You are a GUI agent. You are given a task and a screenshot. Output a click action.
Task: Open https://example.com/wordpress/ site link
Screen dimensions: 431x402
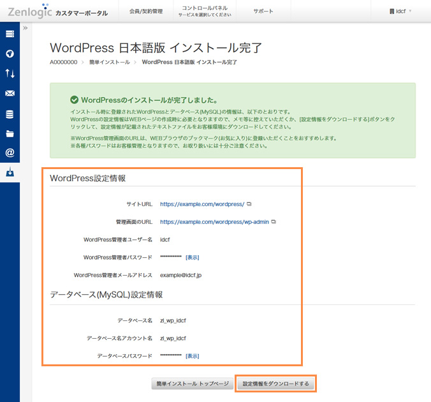pyautogui.click(x=202, y=204)
